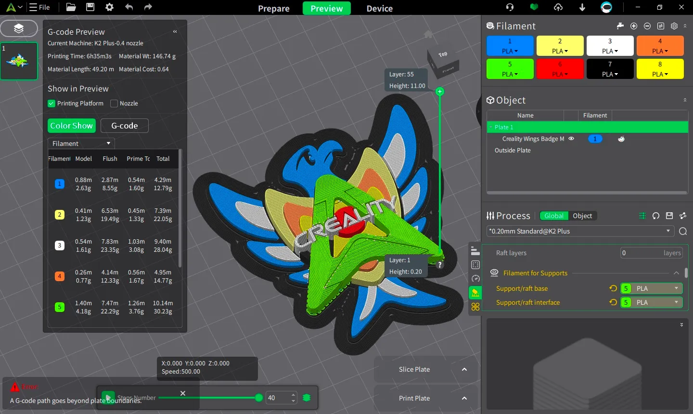The height and width of the screenshot is (414, 693).
Task: Click the download arrow icon in the title bar
Action: 582,7
